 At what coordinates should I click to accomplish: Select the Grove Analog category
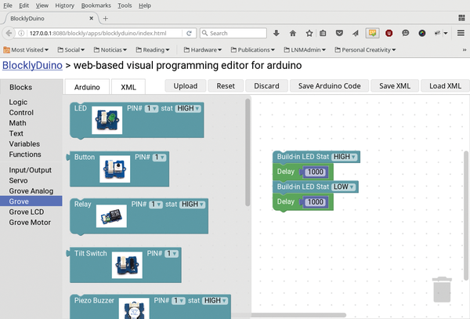31,191
